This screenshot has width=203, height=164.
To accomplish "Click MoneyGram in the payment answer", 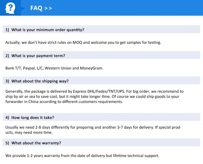I will tap(91, 68).
